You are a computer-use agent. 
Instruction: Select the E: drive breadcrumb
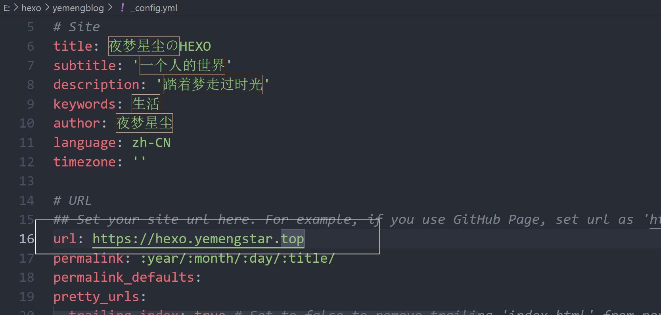point(7,8)
